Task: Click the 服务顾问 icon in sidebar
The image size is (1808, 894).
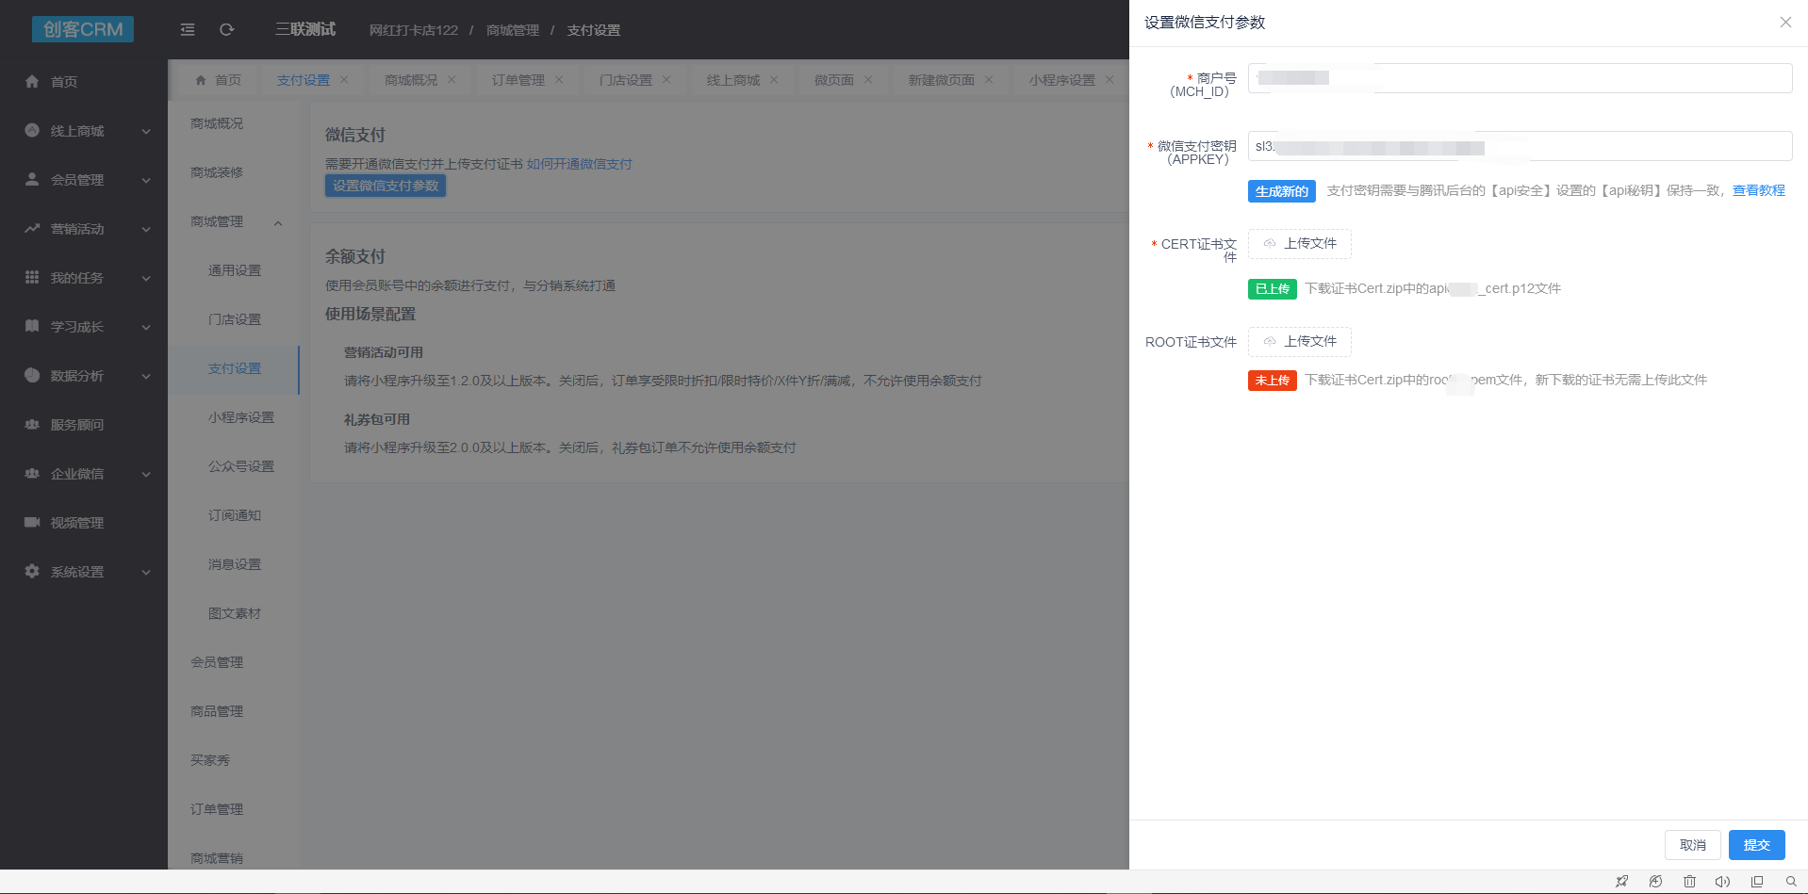Action: pos(32,425)
